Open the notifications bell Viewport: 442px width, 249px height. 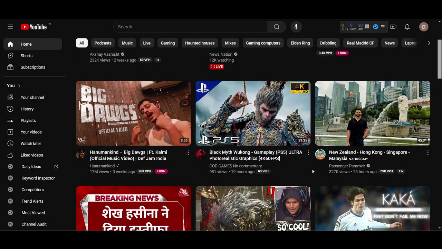point(407,27)
